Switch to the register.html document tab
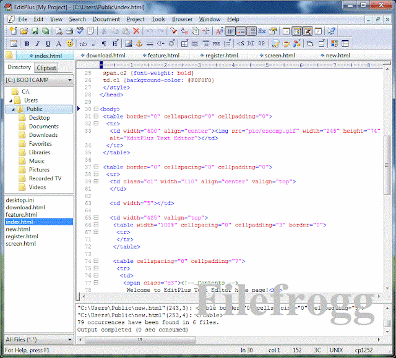 219,55
